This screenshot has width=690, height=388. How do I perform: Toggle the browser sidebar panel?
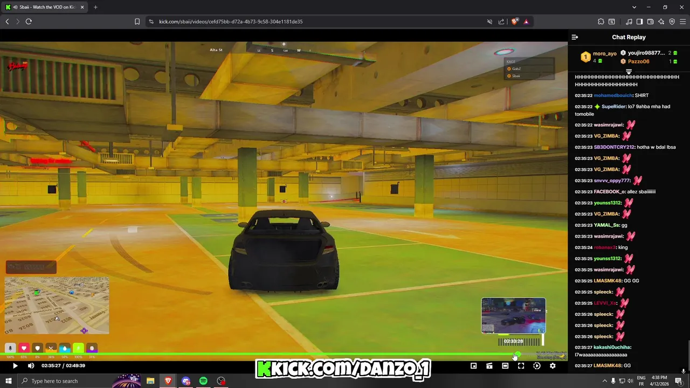(x=639, y=22)
